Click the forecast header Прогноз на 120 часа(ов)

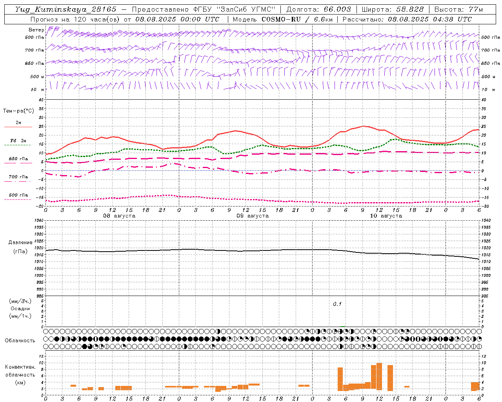click(x=75, y=19)
